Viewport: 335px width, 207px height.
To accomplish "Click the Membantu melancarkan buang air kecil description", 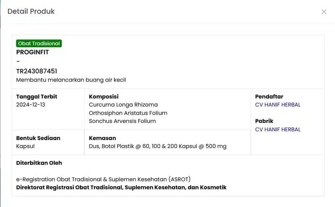I will pos(71,79).
